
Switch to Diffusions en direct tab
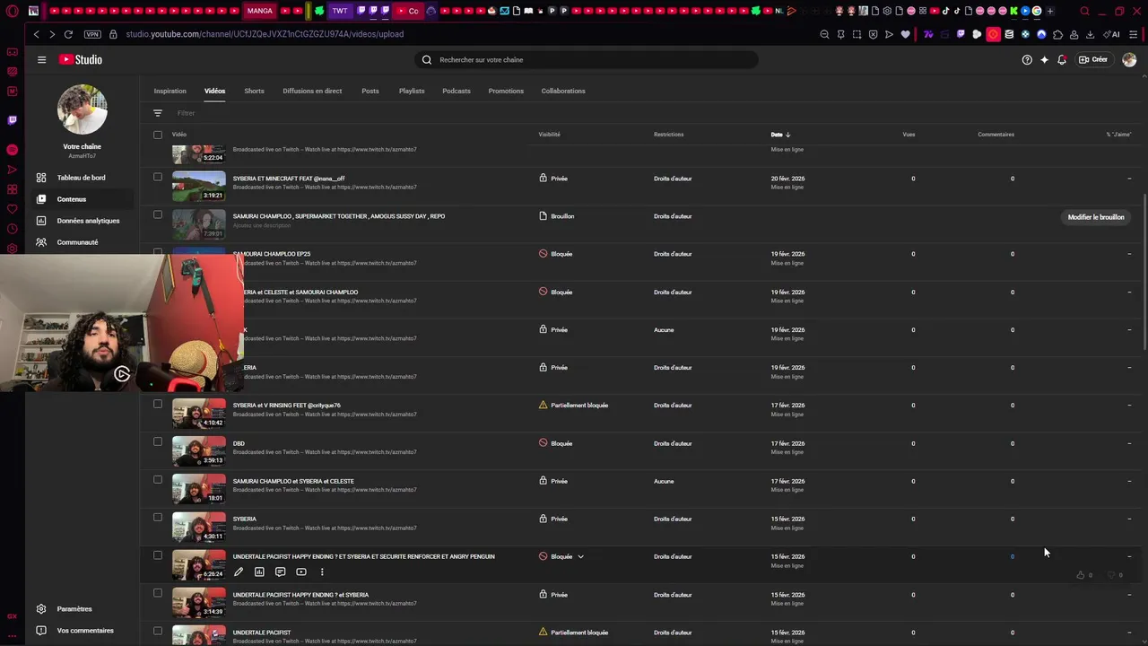point(312,91)
